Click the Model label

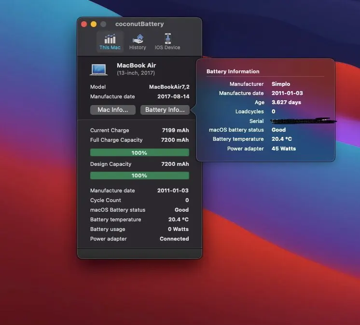(98, 87)
